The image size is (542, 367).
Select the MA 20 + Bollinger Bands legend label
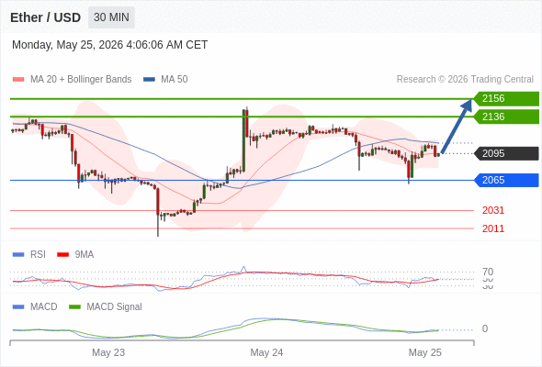tap(81, 80)
